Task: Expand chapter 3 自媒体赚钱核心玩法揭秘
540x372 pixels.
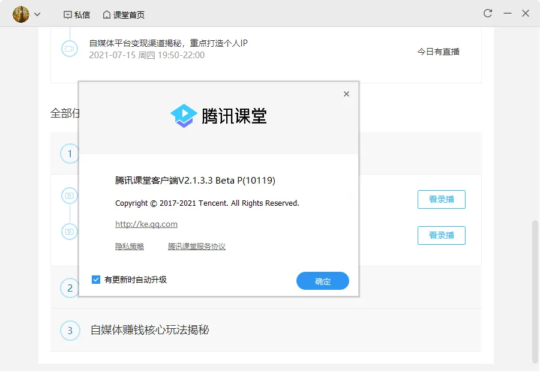Action: 266,331
